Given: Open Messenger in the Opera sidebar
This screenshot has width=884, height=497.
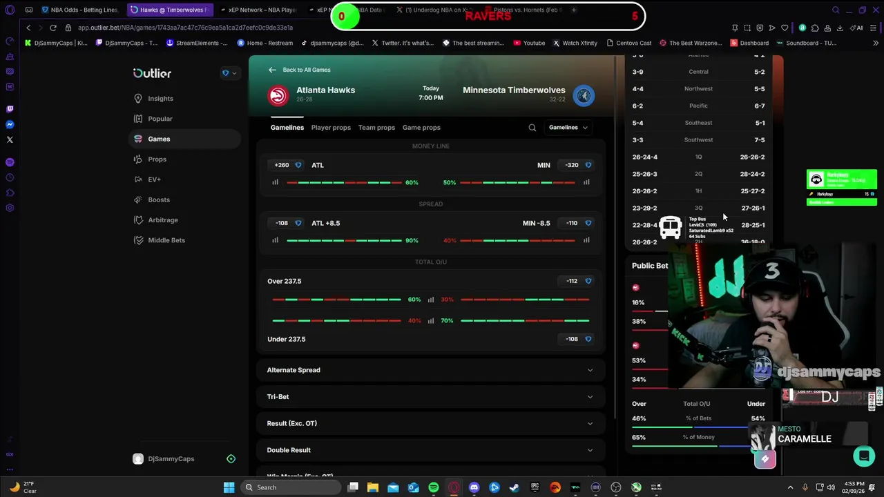Looking at the screenshot, I should [x=10, y=124].
